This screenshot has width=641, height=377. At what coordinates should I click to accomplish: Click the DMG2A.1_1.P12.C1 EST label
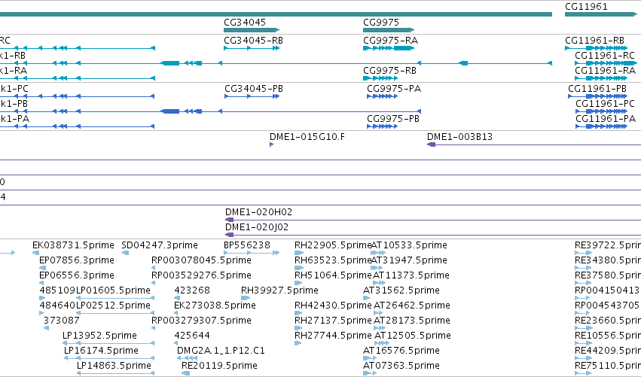221,351
